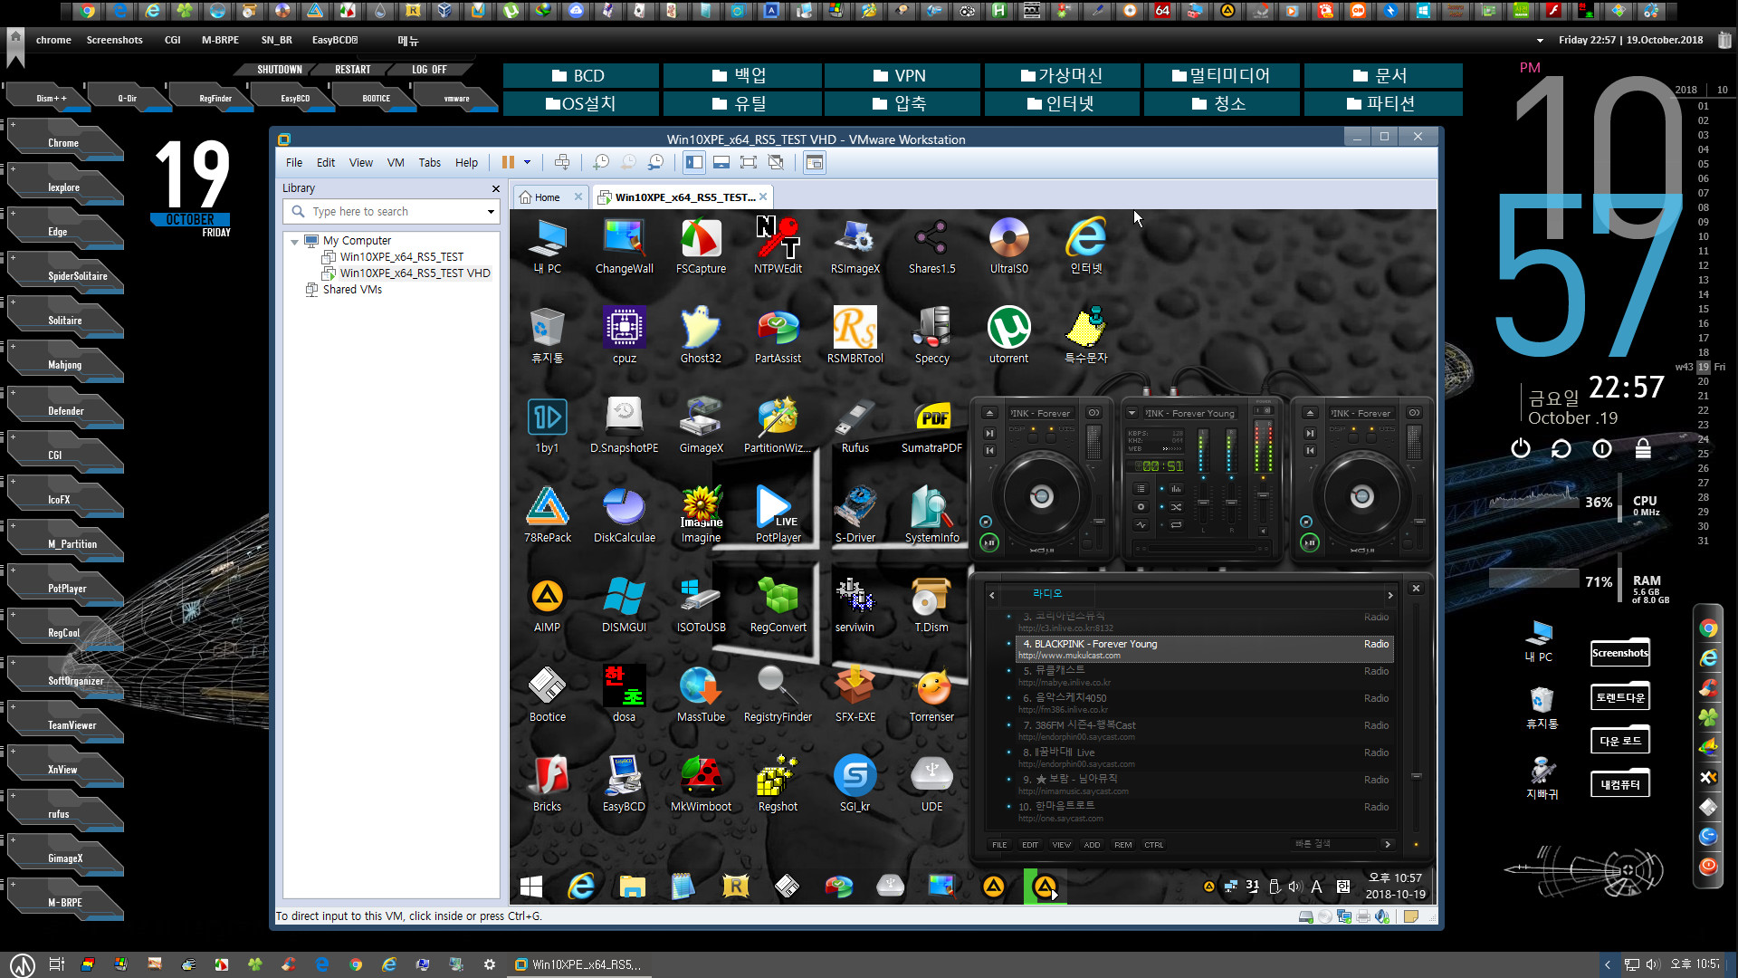
Task: Click the playlist REM button
Action: coord(1122,845)
